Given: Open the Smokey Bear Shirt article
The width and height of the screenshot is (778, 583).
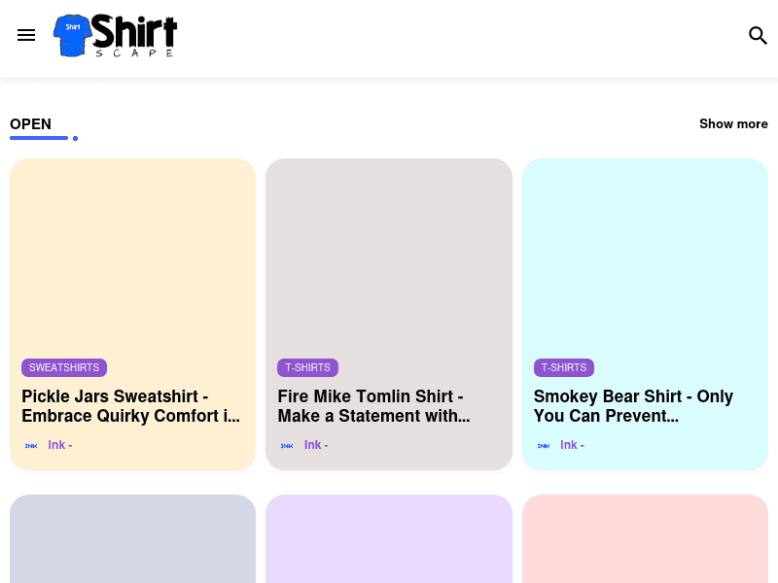Looking at the screenshot, I should click(x=633, y=406).
